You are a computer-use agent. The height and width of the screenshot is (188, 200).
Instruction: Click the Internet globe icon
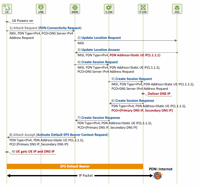point(158,176)
